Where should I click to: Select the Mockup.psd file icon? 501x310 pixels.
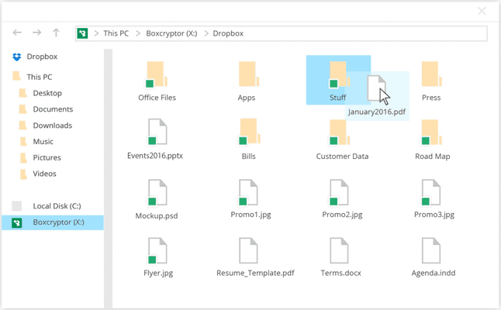coord(157,194)
